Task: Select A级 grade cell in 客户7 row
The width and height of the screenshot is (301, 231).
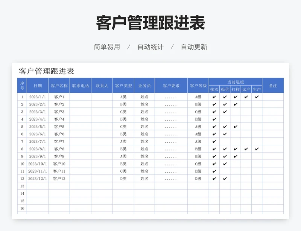Action: (198, 142)
